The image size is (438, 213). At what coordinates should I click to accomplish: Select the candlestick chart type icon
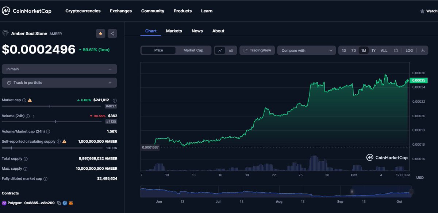click(x=231, y=51)
